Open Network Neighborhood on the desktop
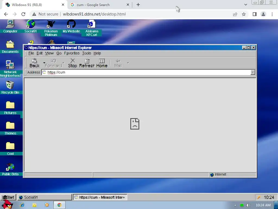Viewport: 278px width, 209px height. 10,69
